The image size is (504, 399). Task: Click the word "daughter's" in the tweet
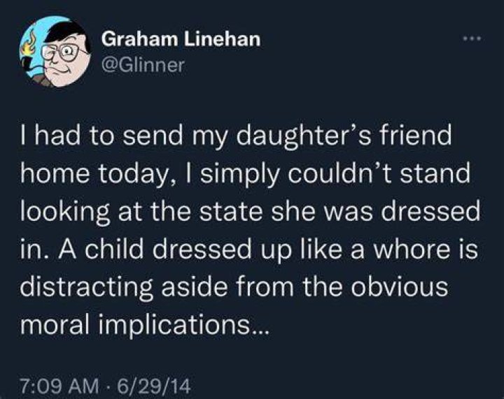(304, 136)
